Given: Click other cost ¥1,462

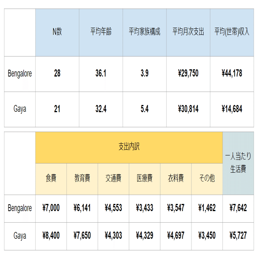Looking at the screenshot, I should pyautogui.click(x=207, y=208).
